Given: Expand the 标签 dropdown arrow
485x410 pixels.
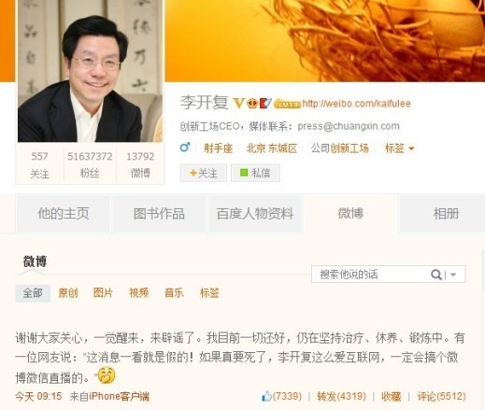Looking at the screenshot, I should [x=411, y=148].
